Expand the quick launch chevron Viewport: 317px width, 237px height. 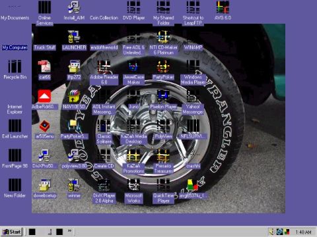tap(69, 230)
